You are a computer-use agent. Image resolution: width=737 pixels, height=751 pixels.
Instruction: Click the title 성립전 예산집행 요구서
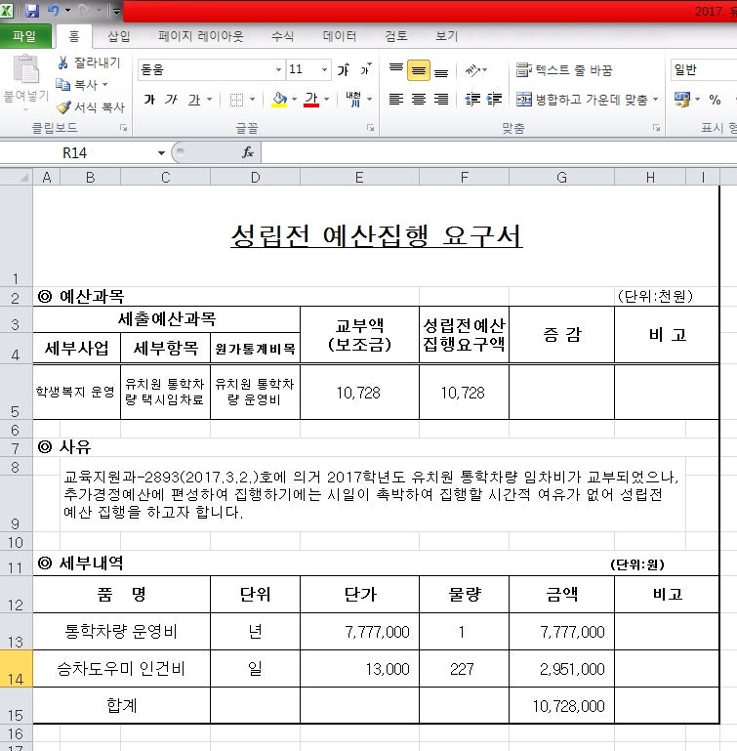377,235
